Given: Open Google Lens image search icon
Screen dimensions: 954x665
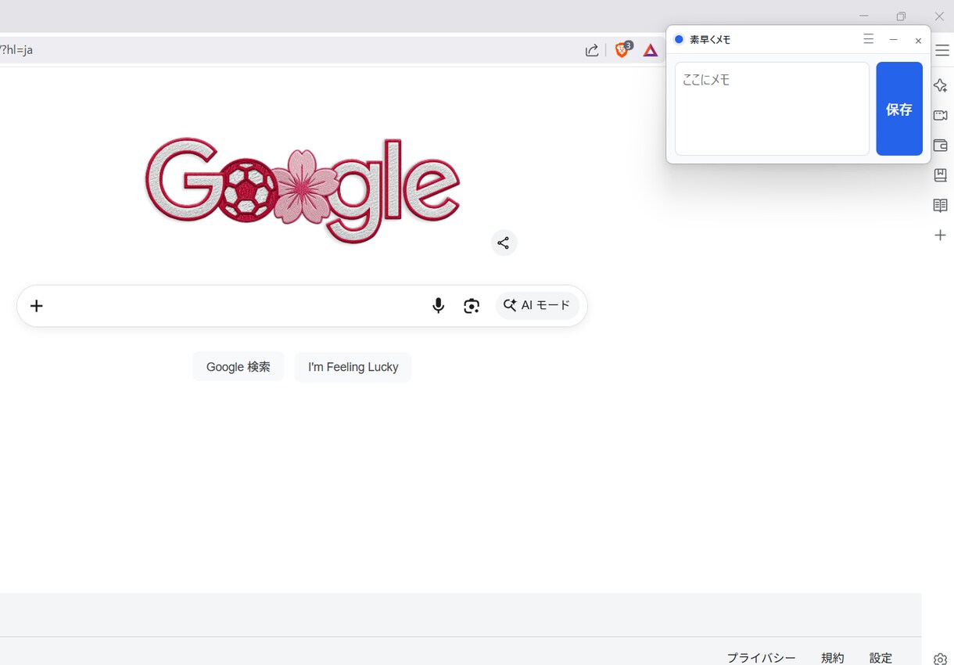Looking at the screenshot, I should pyautogui.click(x=472, y=306).
